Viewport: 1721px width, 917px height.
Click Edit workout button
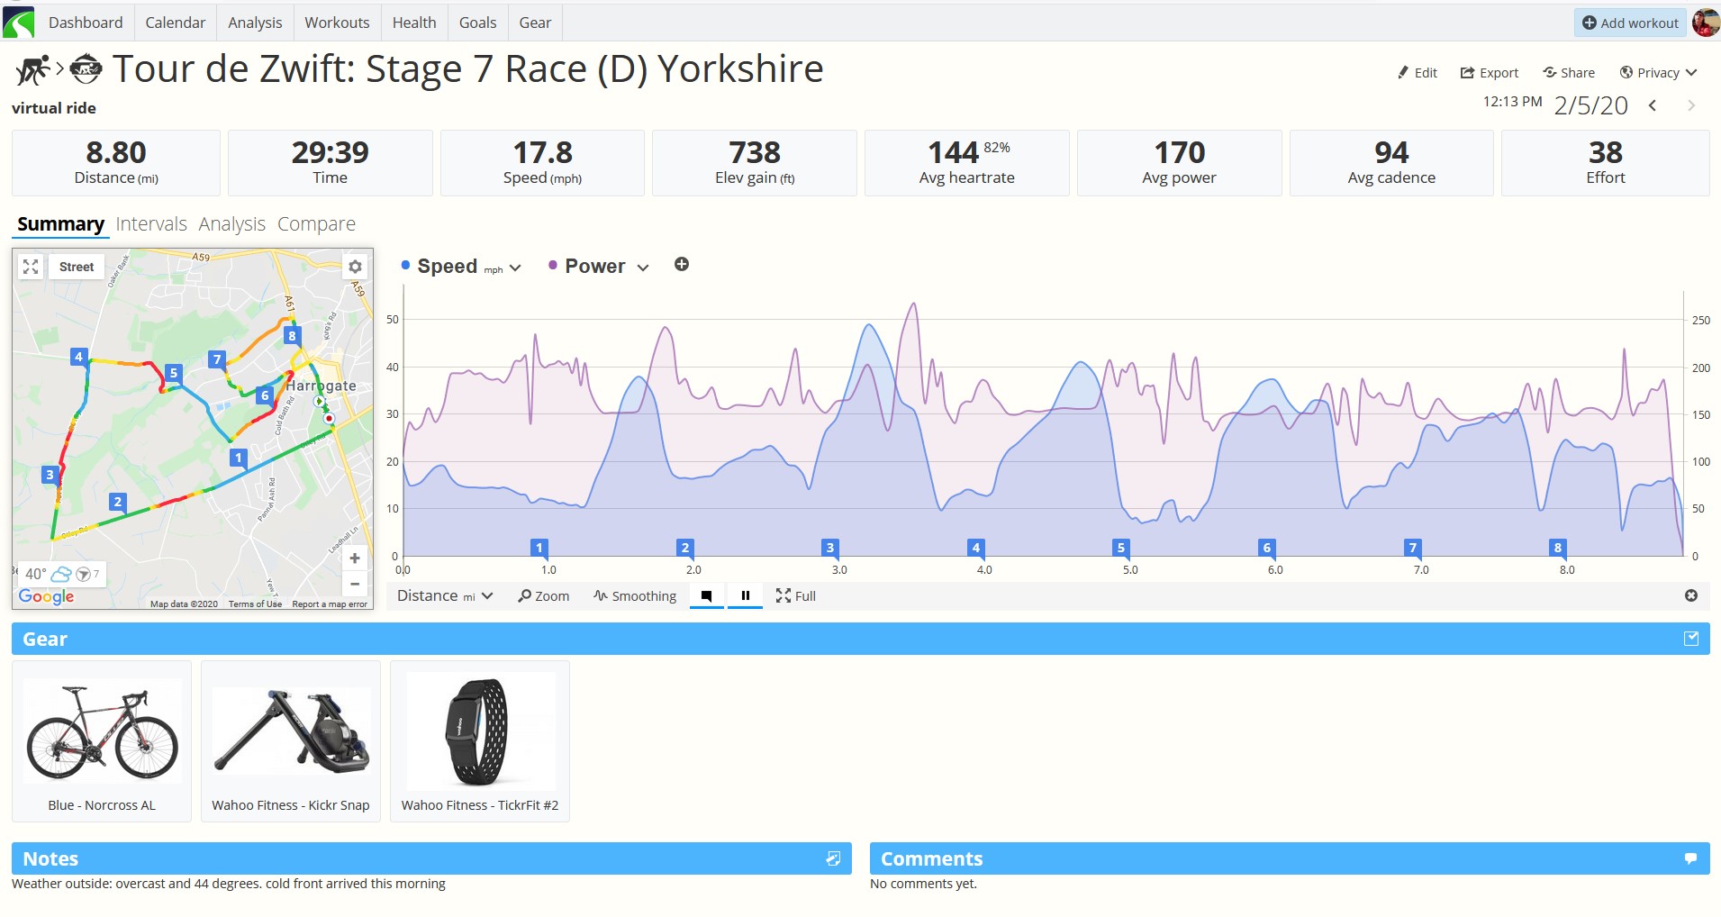pyautogui.click(x=1417, y=73)
